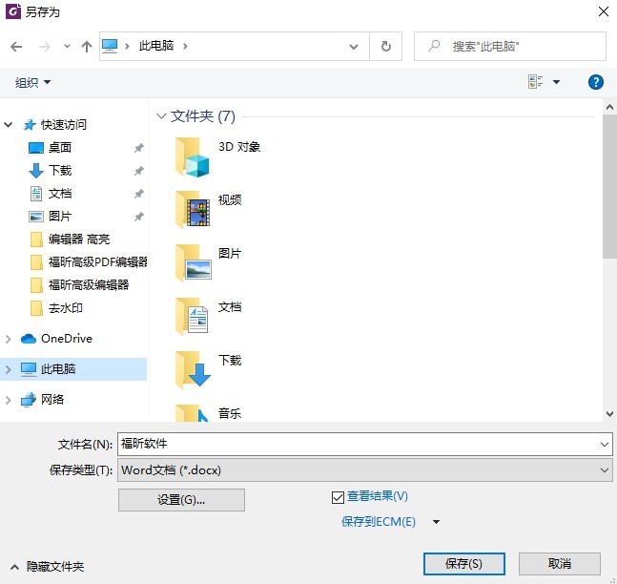
Task: Click scrollbar up arrow in file list
Action: [x=609, y=107]
